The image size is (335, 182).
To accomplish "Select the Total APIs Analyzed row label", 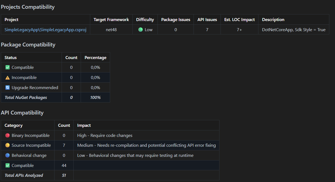I will click(x=24, y=175).
